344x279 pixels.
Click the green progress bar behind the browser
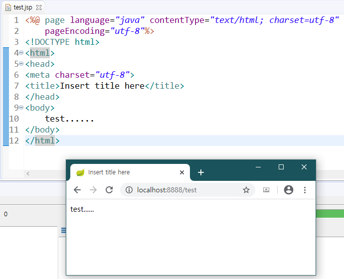click(x=330, y=214)
